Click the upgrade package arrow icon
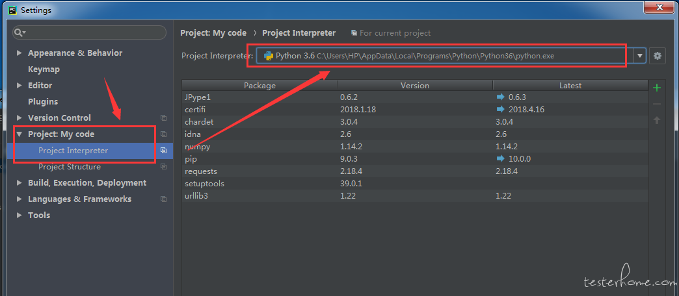 click(657, 120)
